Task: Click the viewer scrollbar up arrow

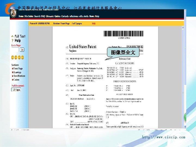Action: point(183,27)
